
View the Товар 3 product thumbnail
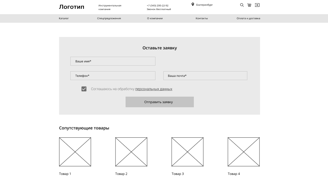(187, 152)
